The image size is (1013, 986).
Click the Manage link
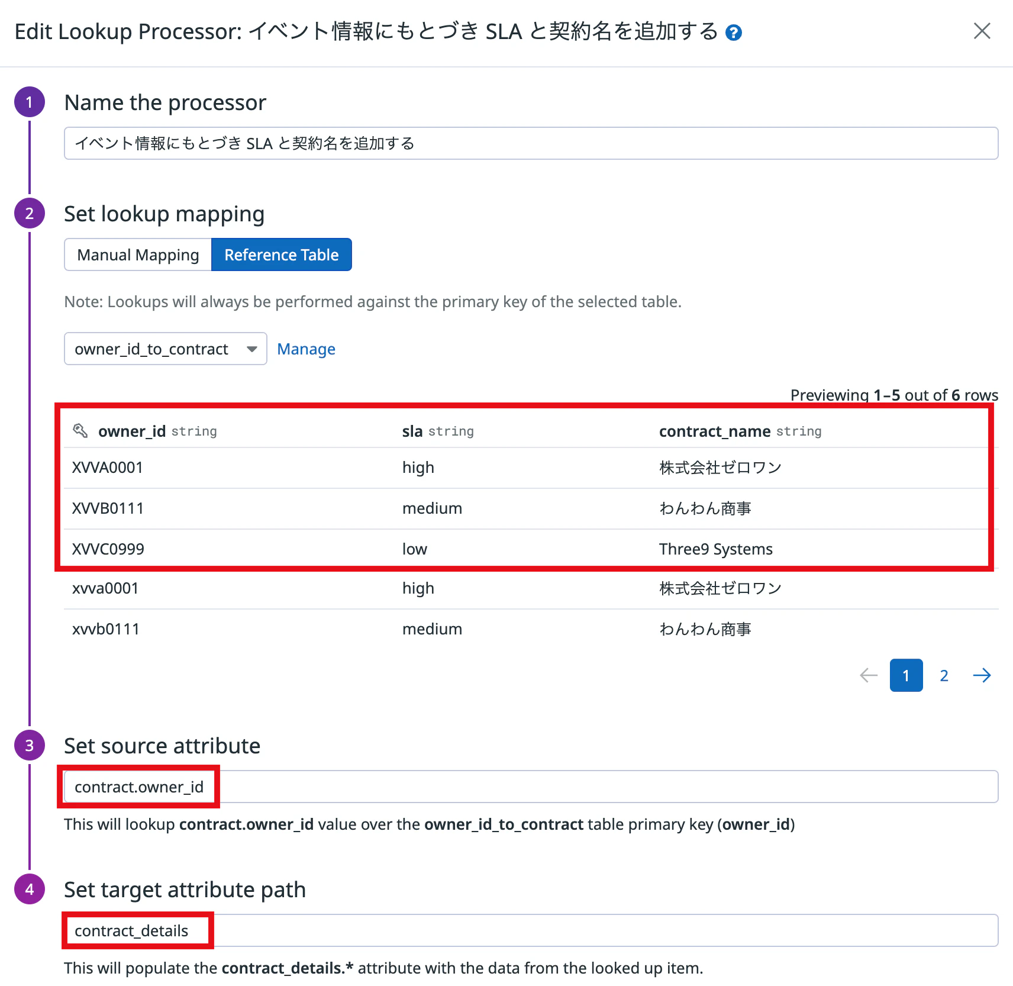coord(306,349)
